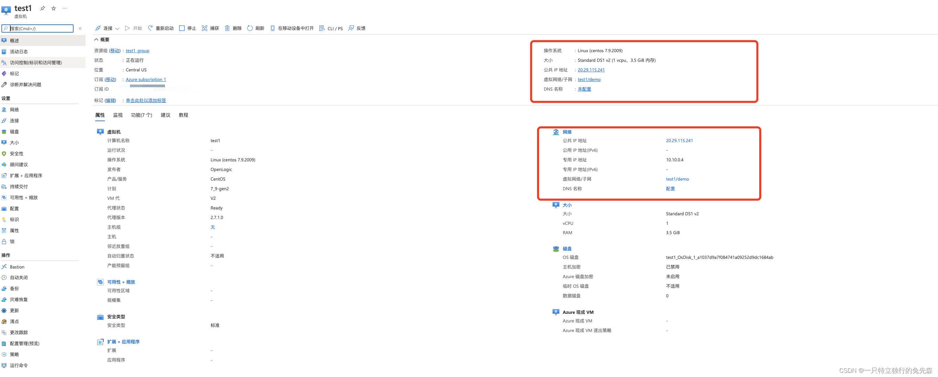Open 灾难恢复 sidebar item
The height and width of the screenshot is (377, 938).
43,299
